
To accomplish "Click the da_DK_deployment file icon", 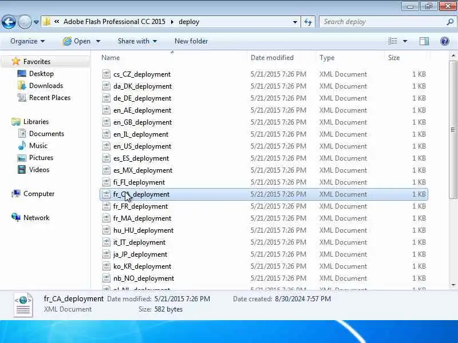I will tap(106, 86).
